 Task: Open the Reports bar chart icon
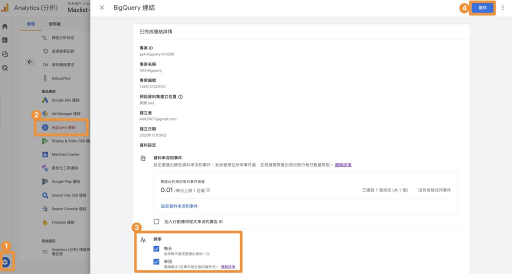pyautogui.click(x=5, y=40)
